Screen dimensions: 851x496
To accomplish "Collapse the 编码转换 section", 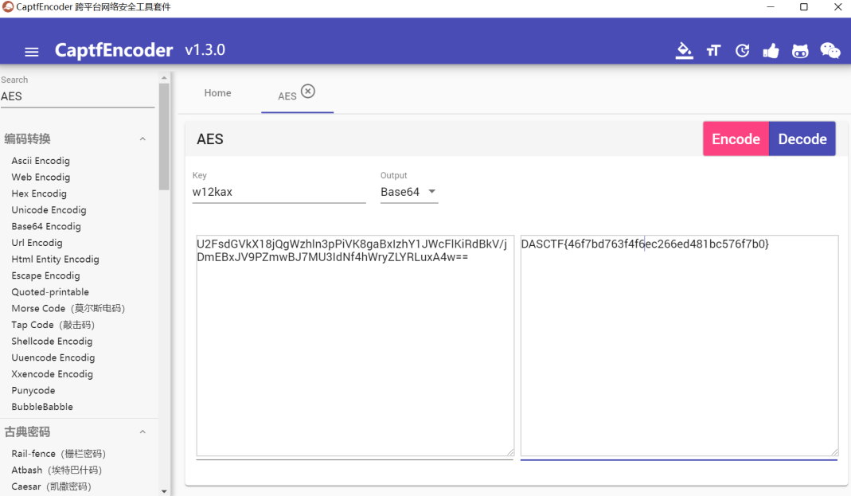I will (142, 139).
